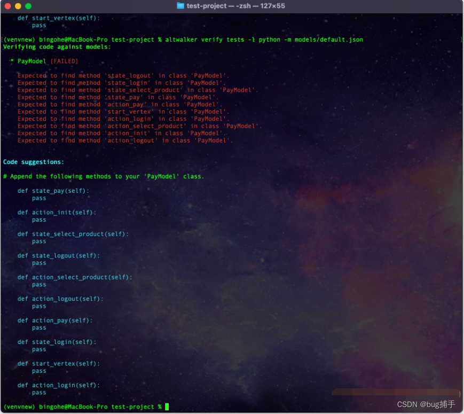This screenshot has height=414, width=464.
Task: Click the error line mentioning 'action_logout'
Action: coord(125,140)
